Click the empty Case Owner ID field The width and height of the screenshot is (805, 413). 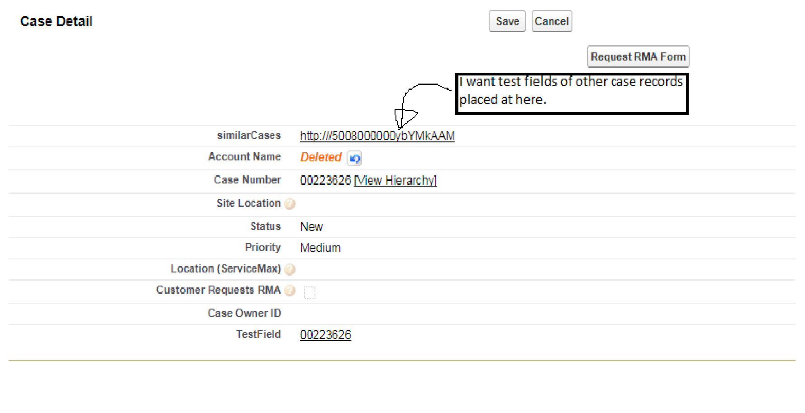pyautogui.click(x=362, y=313)
